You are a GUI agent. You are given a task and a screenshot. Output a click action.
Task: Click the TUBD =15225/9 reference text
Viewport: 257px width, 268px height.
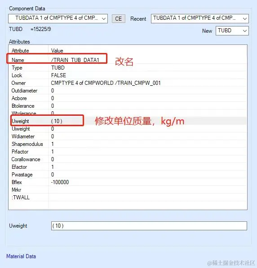coord(30,29)
